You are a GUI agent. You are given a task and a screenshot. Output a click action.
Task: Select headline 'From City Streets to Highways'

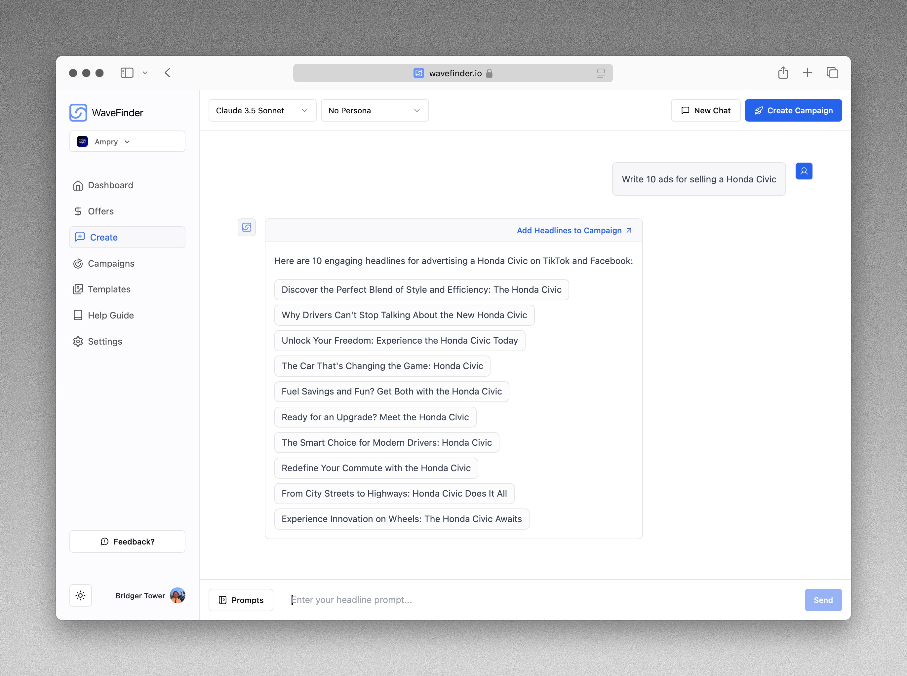pyautogui.click(x=394, y=494)
